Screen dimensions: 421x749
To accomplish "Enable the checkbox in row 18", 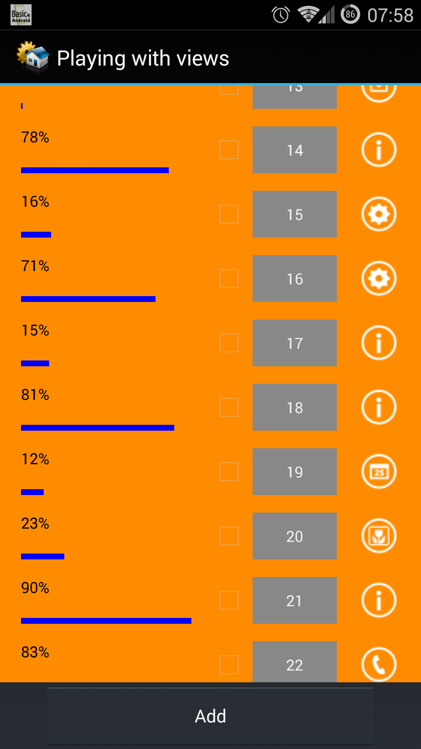I will (x=229, y=407).
